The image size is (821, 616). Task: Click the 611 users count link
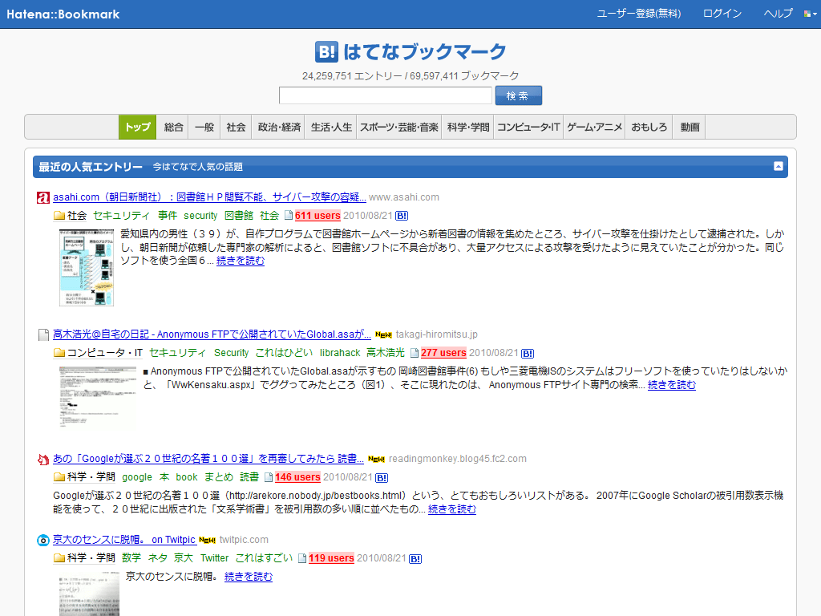tap(317, 216)
